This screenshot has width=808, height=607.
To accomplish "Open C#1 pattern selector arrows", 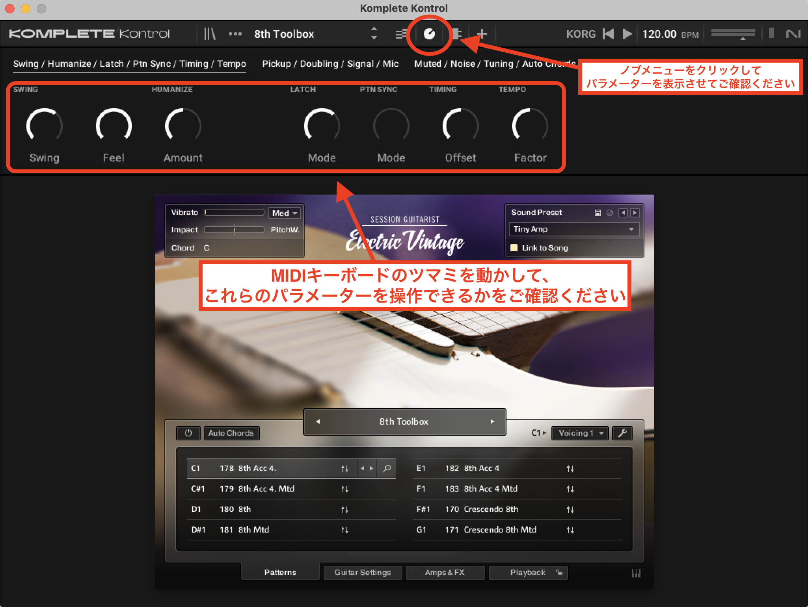I will [x=345, y=489].
